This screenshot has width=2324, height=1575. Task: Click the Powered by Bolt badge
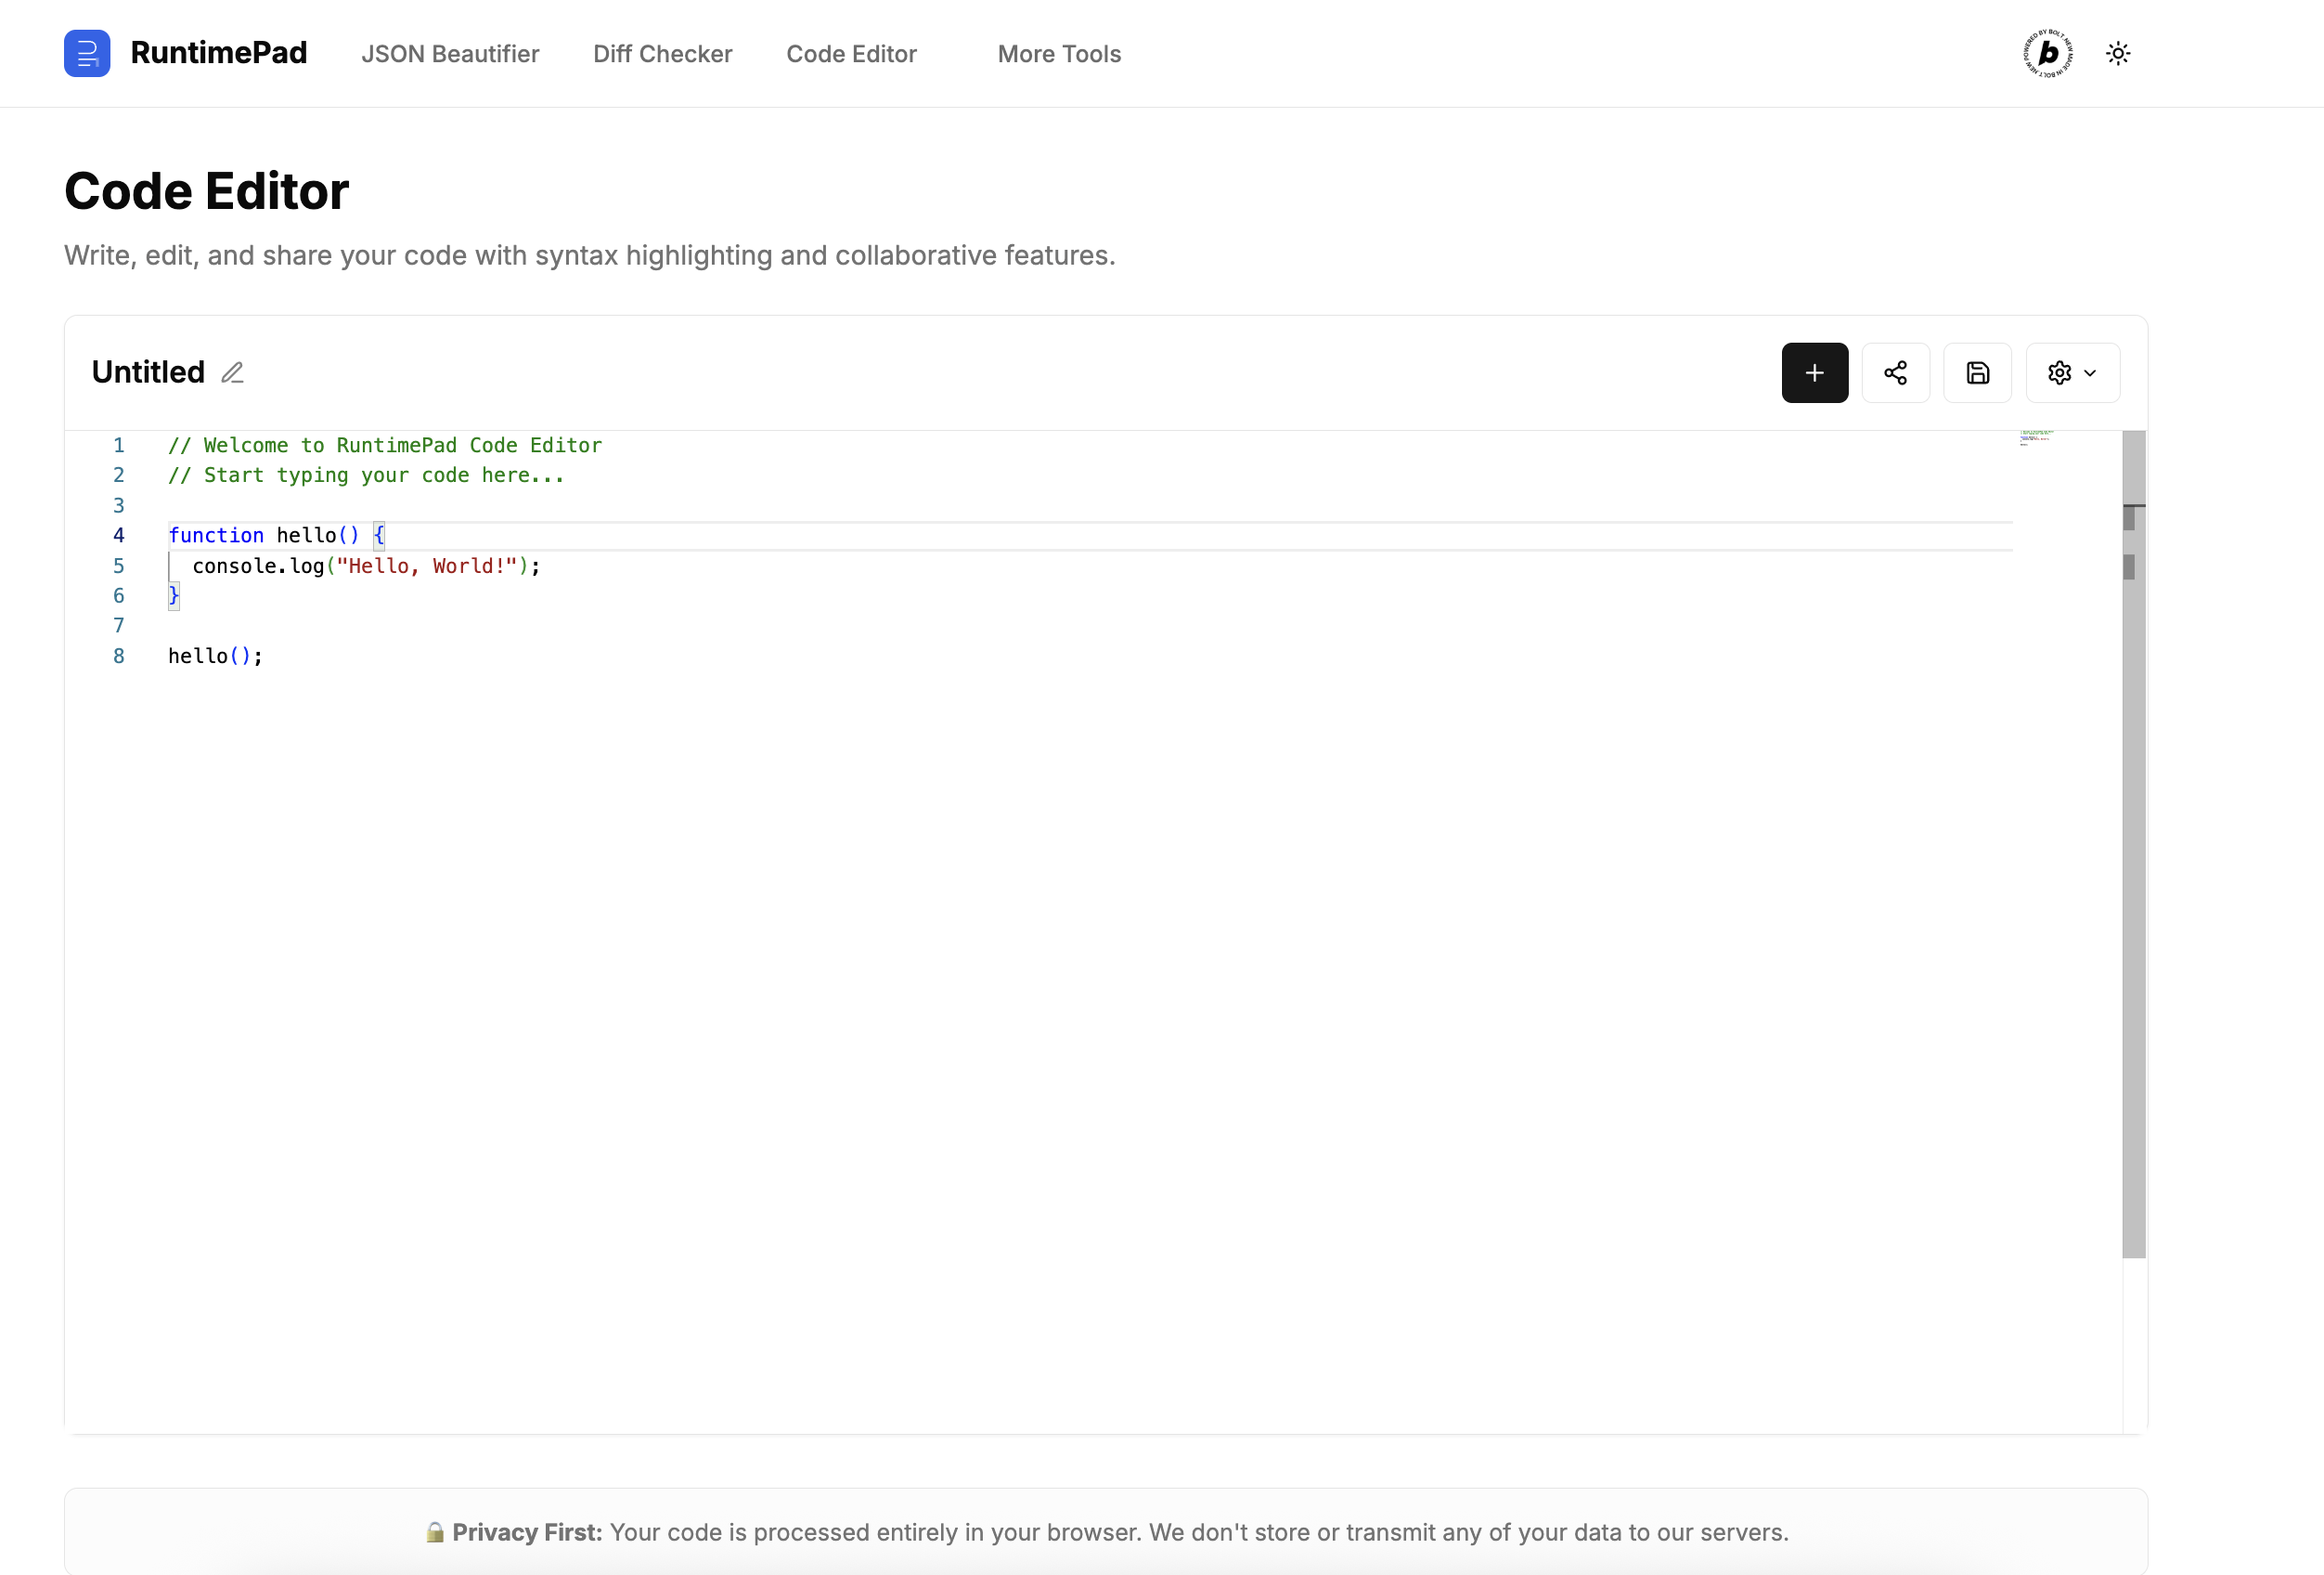2047,53
